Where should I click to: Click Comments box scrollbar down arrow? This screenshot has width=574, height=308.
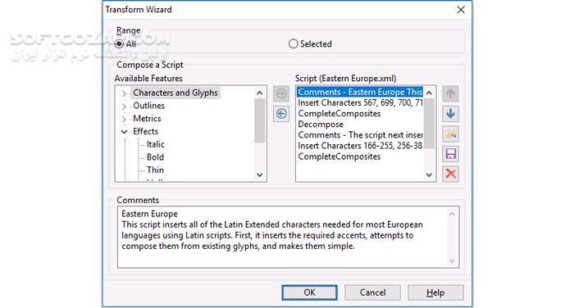tap(452, 260)
